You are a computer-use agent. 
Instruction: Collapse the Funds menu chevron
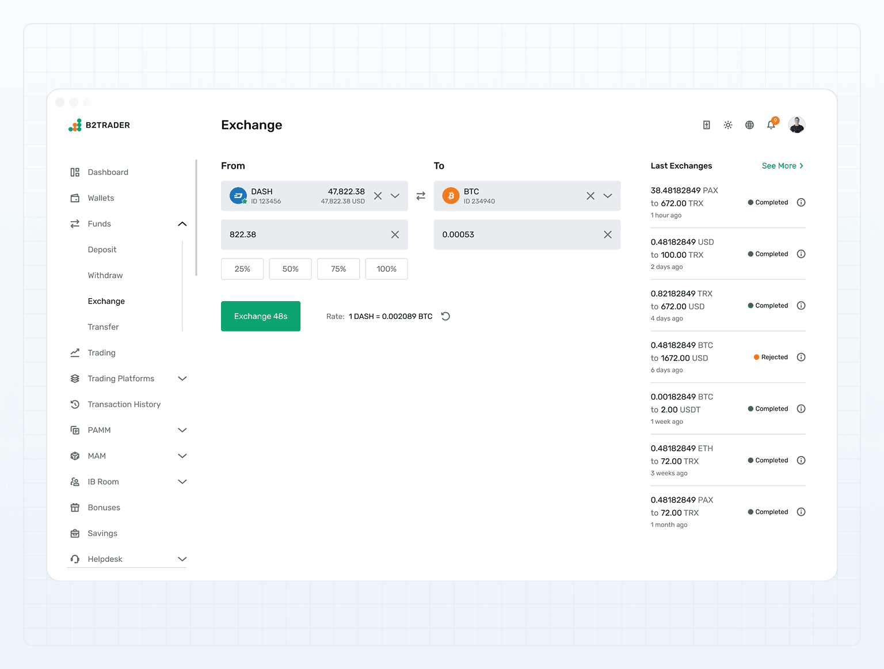pyautogui.click(x=182, y=224)
